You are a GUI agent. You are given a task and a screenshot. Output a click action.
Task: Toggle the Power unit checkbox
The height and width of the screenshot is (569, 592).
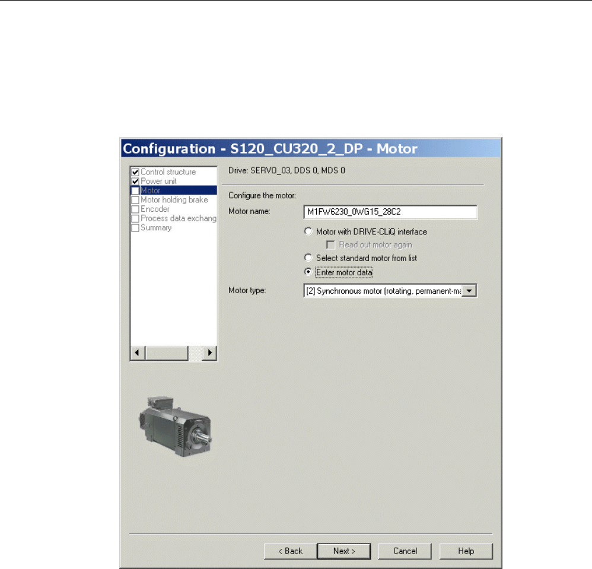click(135, 181)
